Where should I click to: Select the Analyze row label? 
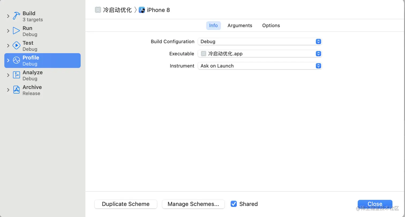[x=32, y=72]
